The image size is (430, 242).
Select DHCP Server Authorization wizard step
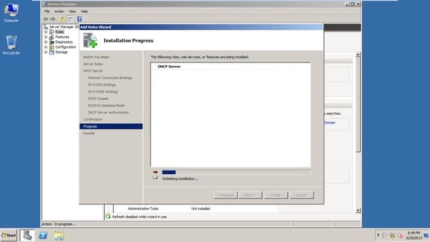point(108,112)
